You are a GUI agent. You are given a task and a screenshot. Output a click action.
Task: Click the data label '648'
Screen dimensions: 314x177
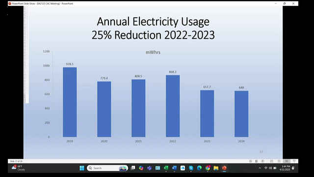[241, 88]
